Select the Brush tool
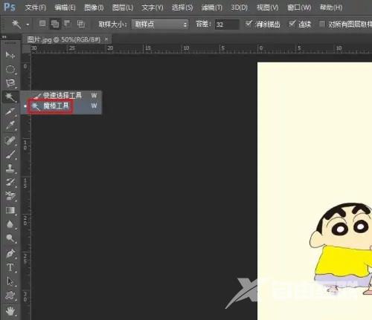The width and height of the screenshot is (372, 320). 10,154
